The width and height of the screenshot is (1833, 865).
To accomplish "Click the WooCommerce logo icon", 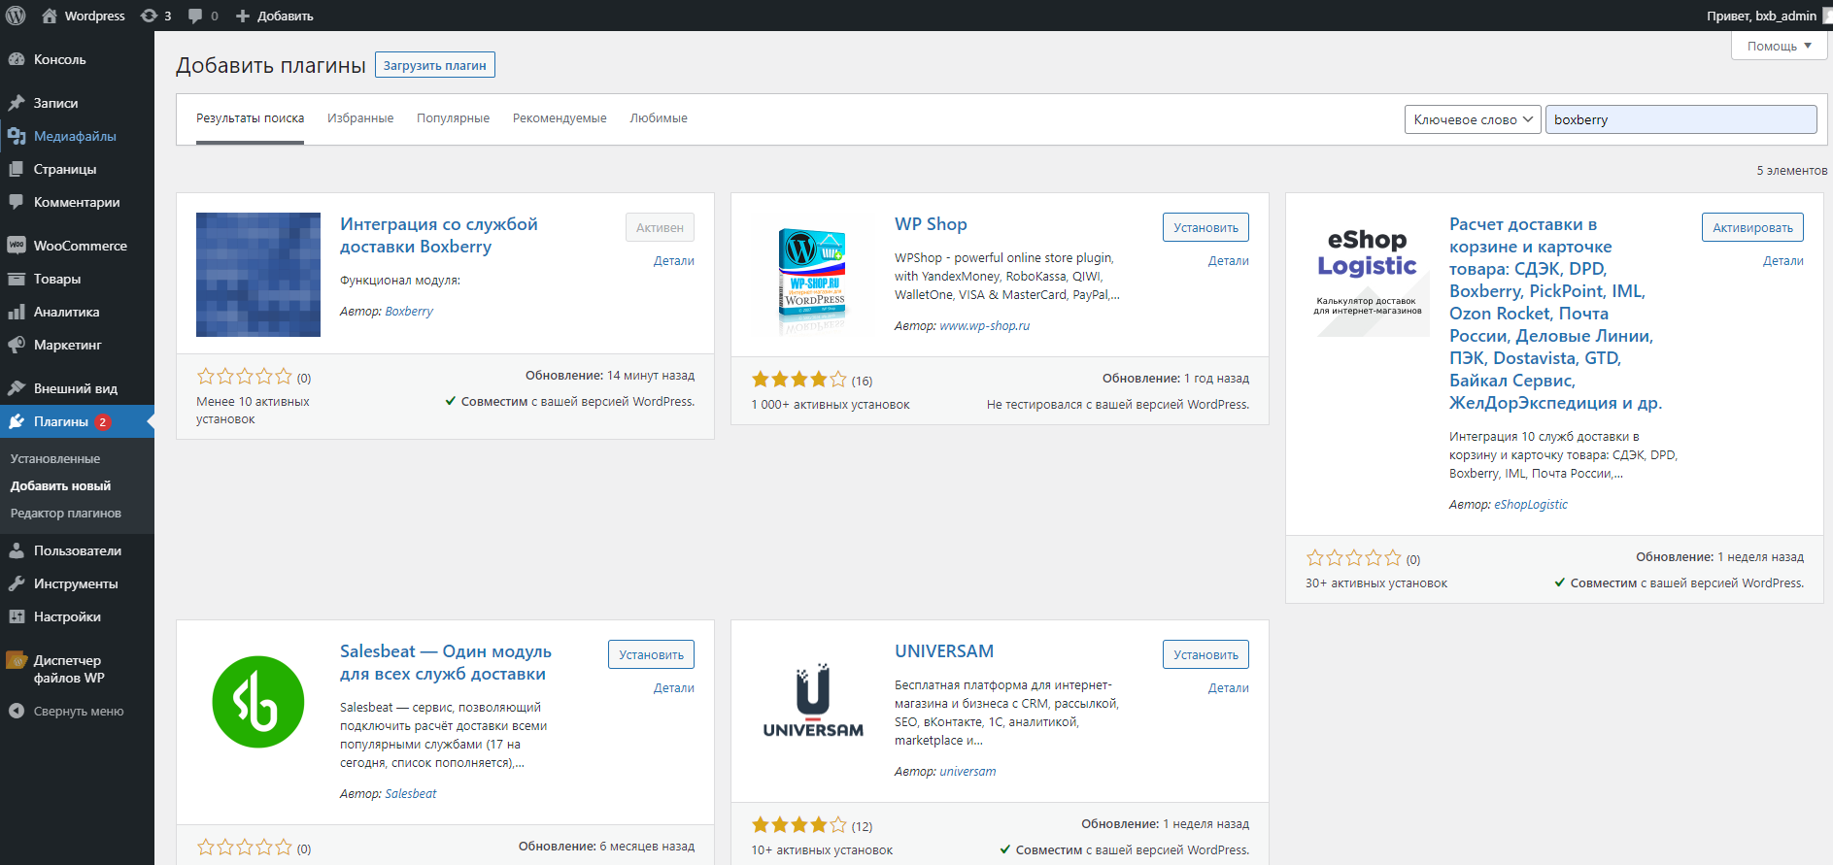I will (x=17, y=246).
